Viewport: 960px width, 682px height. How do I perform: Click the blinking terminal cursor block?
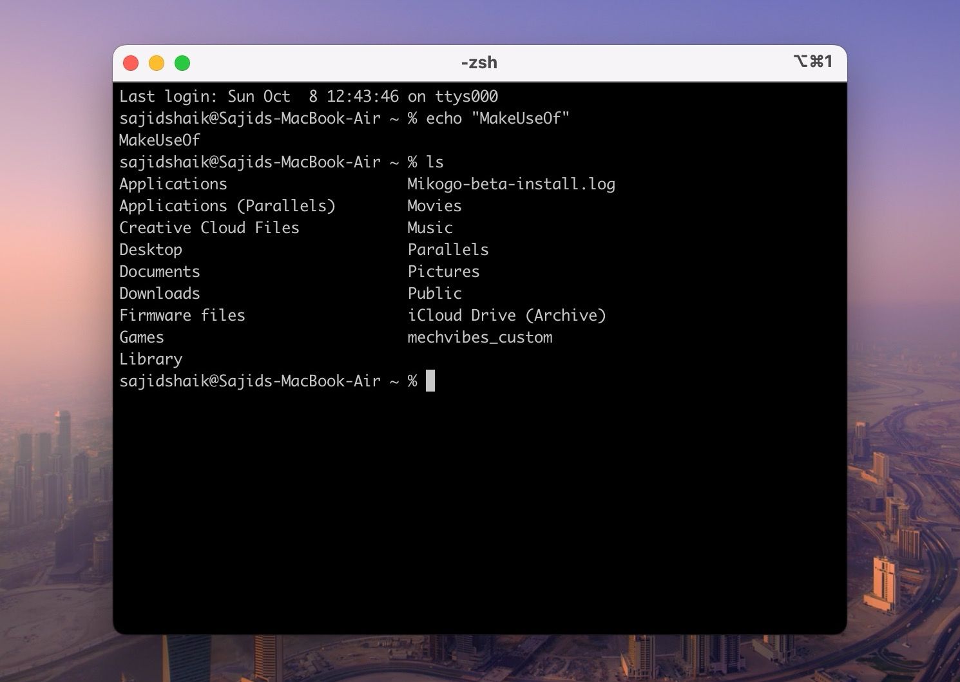point(430,381)
